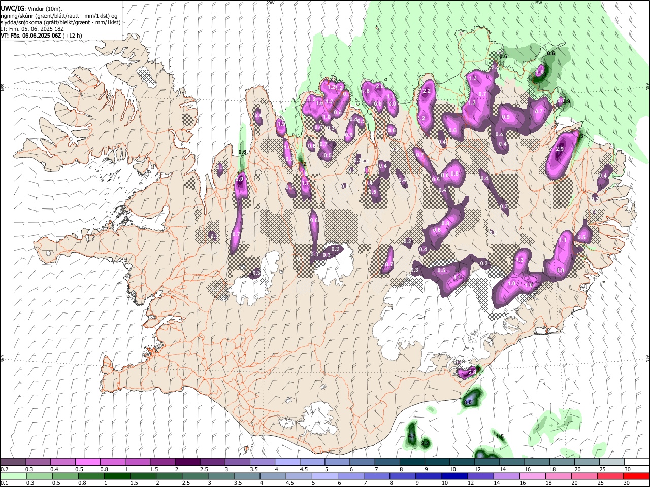Pick the dark teal 8 swatch in upper legend
Screen dimensions: 650x487
412,462
